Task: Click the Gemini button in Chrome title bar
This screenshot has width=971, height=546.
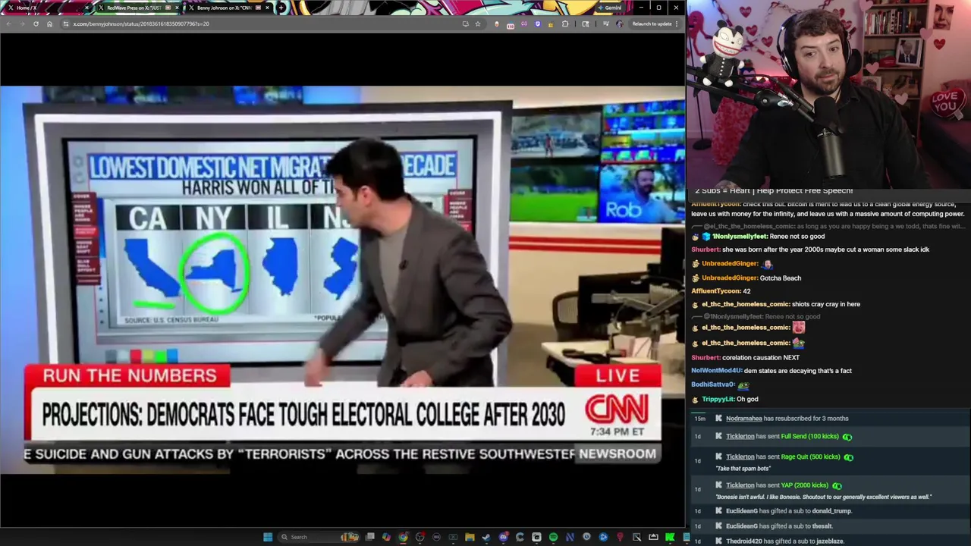Action: pos(610,8)
